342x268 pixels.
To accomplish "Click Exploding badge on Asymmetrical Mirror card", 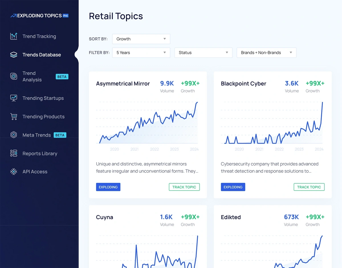I will (108, 187).
